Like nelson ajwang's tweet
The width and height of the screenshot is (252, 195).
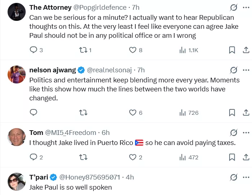[x=133, y=113]
